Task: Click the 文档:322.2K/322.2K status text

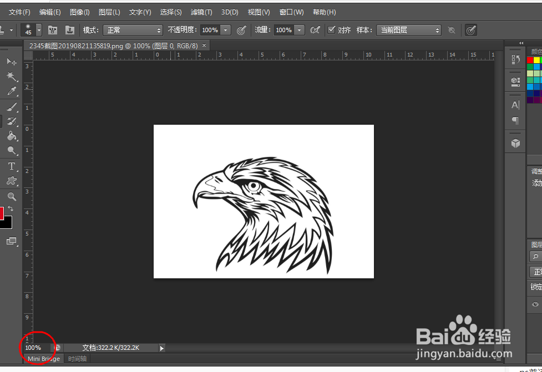Action: tap(110, 348)
